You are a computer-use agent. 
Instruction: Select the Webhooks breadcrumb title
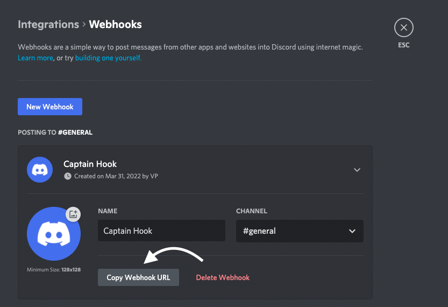pos(115,25)
